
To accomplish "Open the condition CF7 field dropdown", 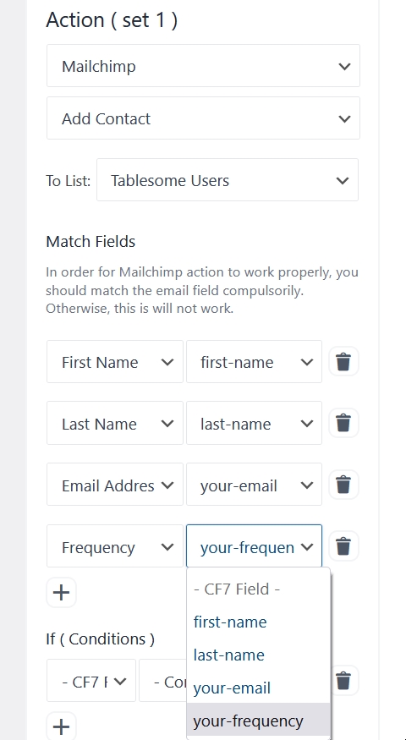I will [91, 681].
